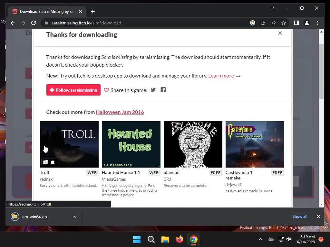
Task: Toggle Chrome side panel
Action: 296,23
